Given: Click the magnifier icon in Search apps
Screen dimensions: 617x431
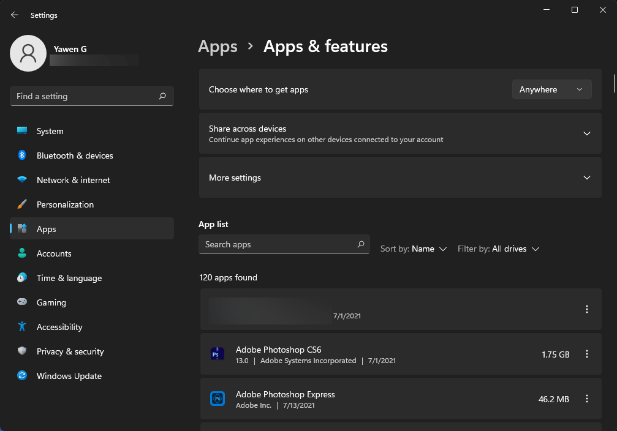Looking at the screenshot, I should 360,244.
